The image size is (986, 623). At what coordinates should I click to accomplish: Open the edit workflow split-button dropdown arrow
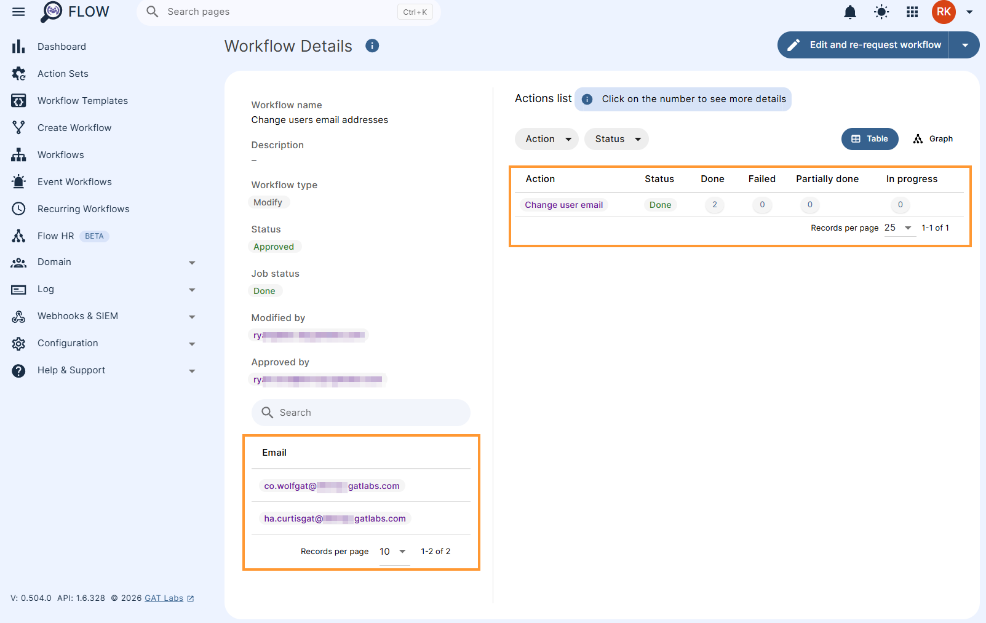964,45
